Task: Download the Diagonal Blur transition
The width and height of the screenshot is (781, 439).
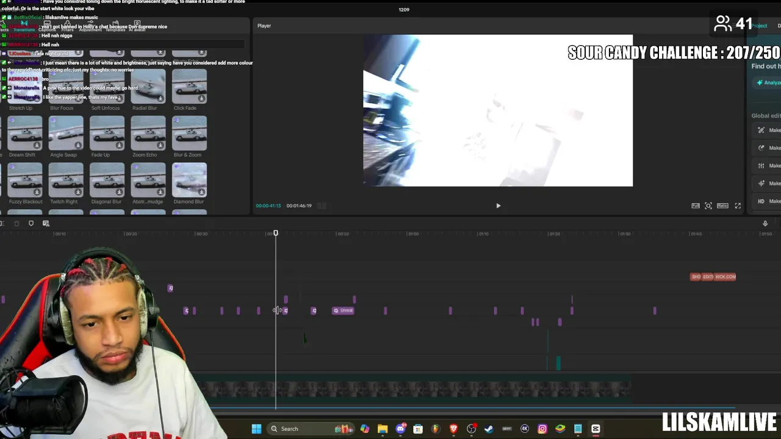Action: pyautogui.click(x=119, y=192)
